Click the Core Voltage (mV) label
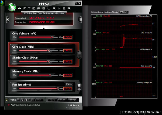The image size is (162, 115). (24, 34)
